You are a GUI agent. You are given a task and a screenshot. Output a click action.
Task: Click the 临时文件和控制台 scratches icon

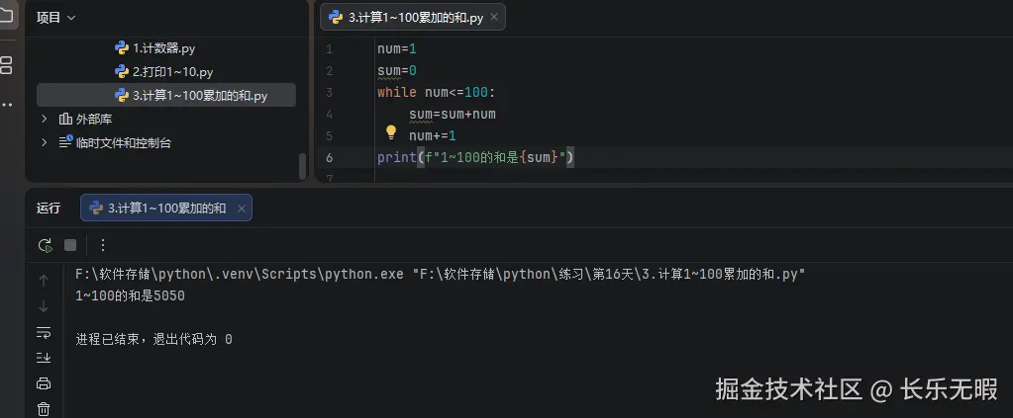pos(66,142)
